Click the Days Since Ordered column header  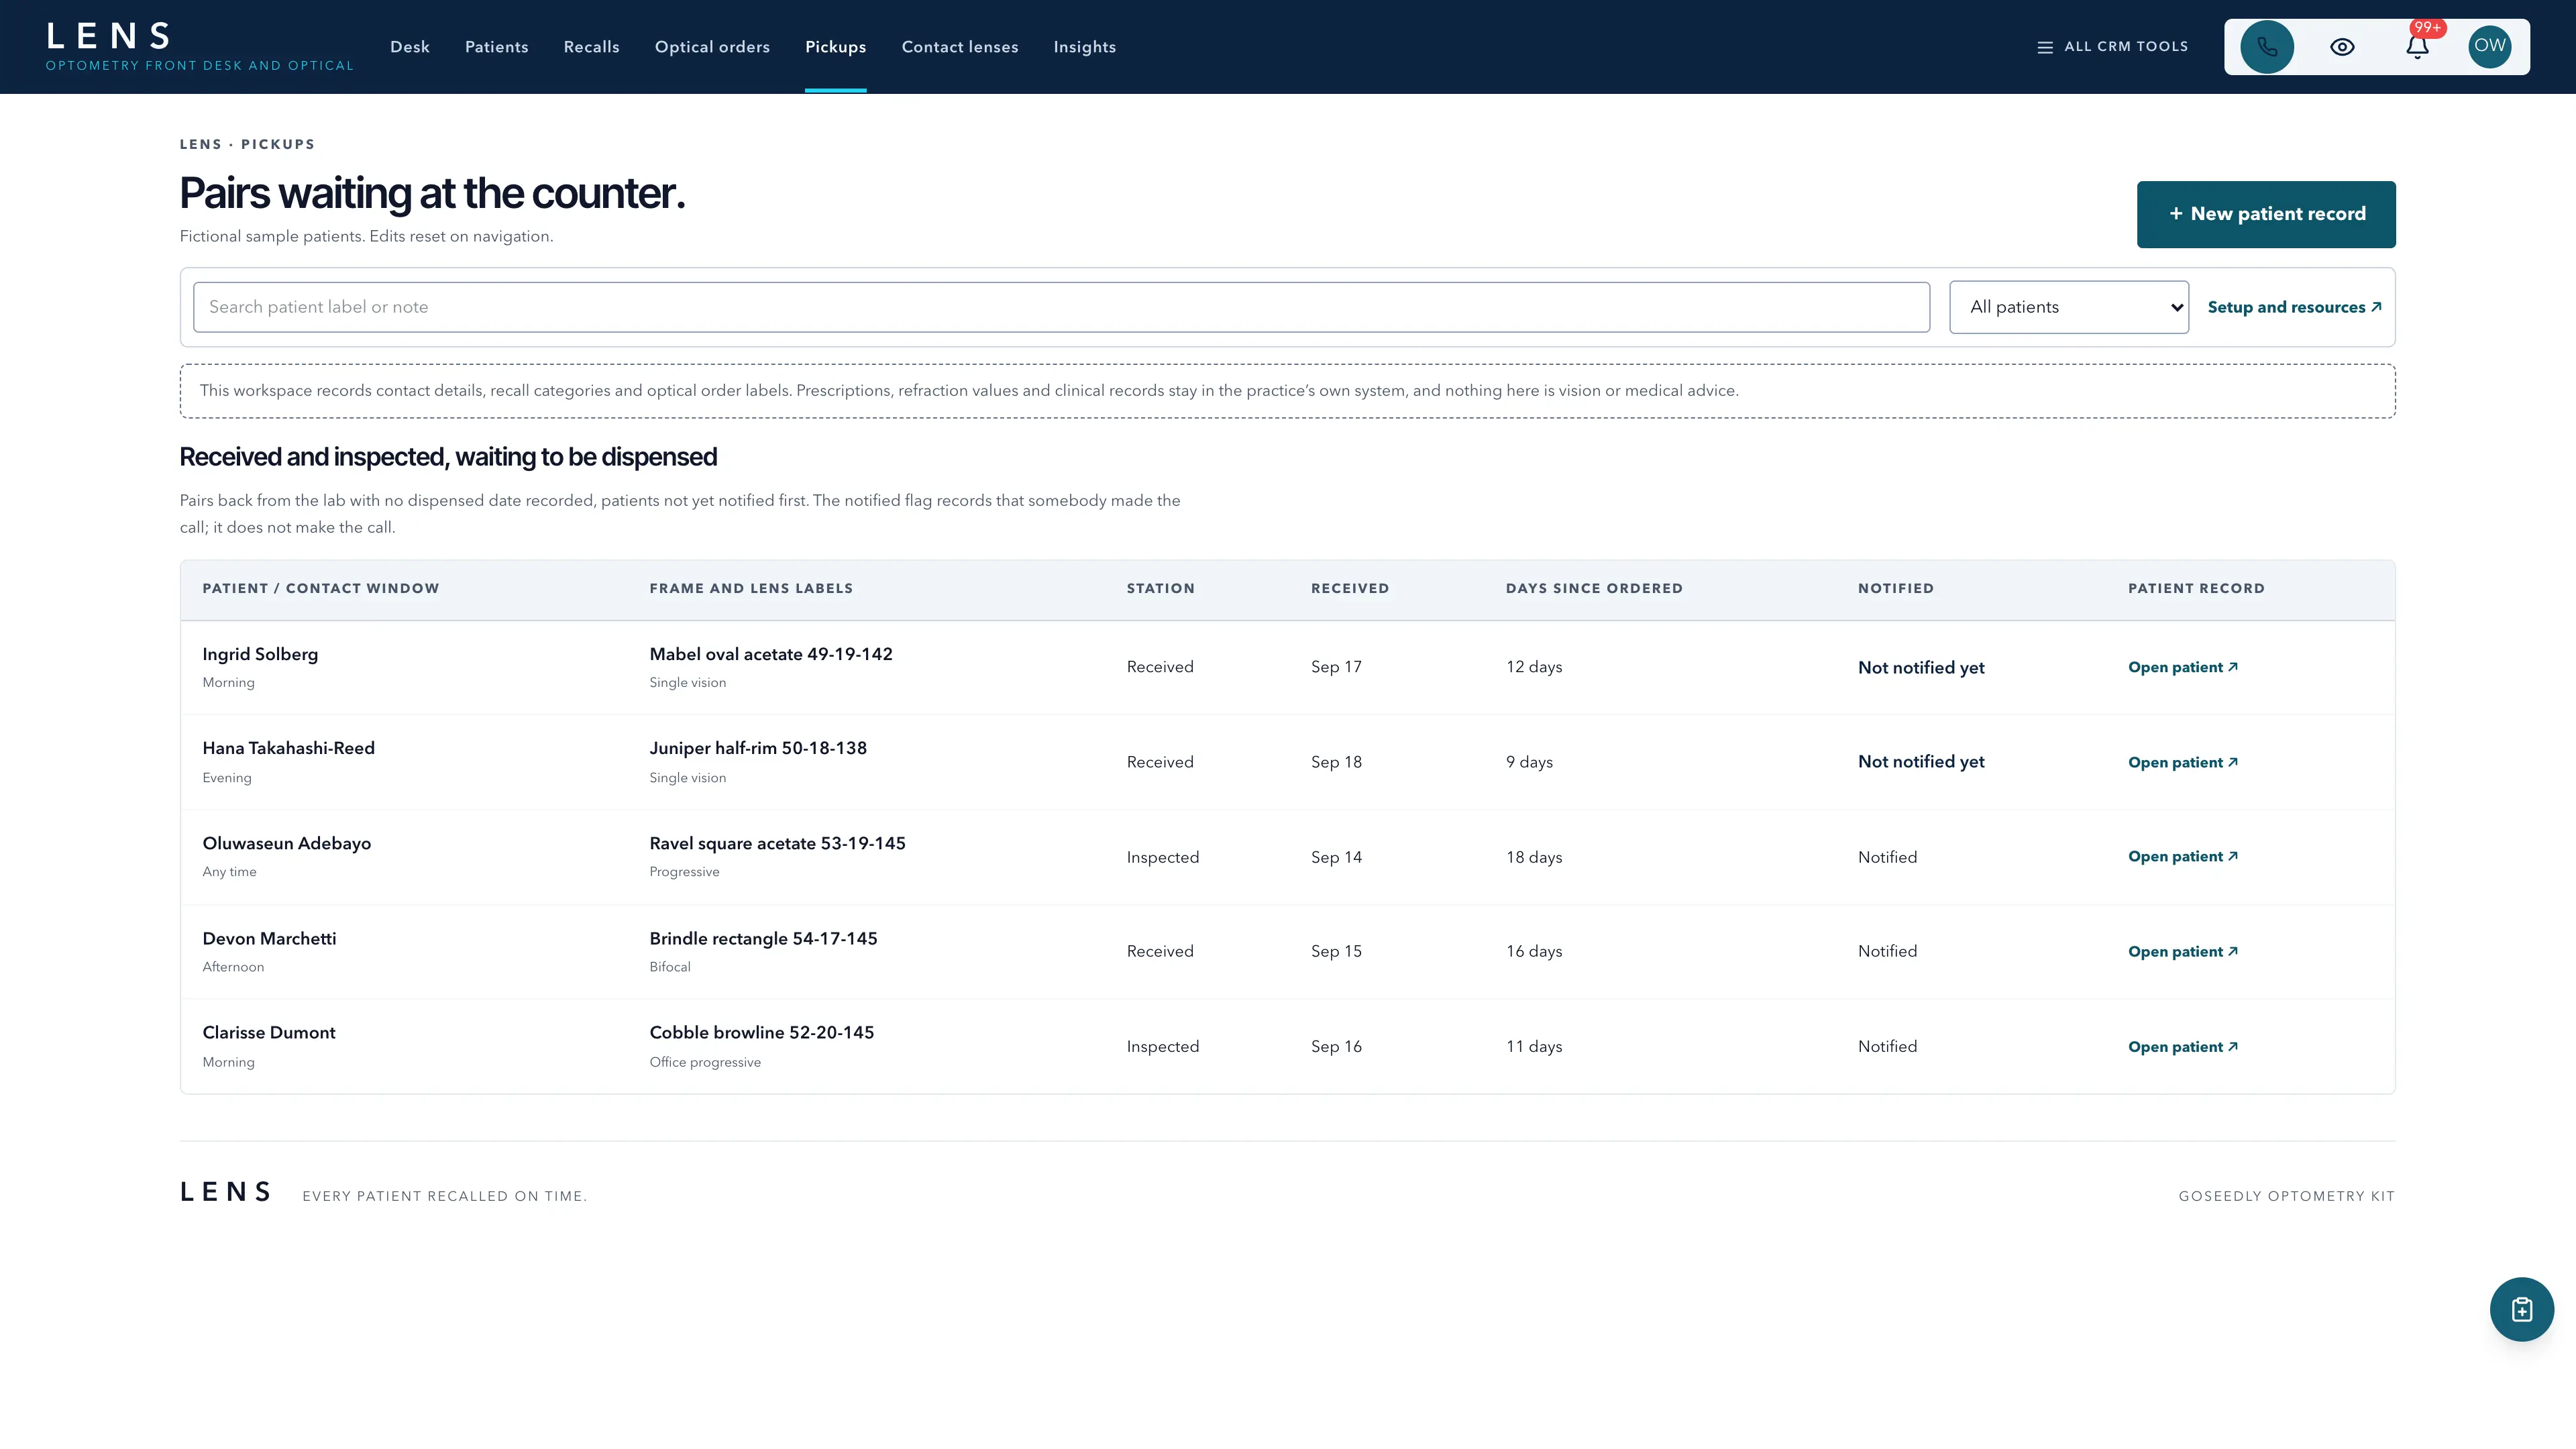[x=1594, y=588]
